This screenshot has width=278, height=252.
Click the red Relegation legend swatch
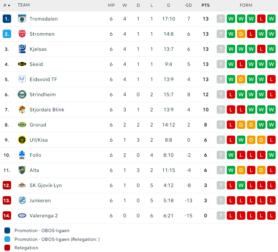[x=7, y=248]
